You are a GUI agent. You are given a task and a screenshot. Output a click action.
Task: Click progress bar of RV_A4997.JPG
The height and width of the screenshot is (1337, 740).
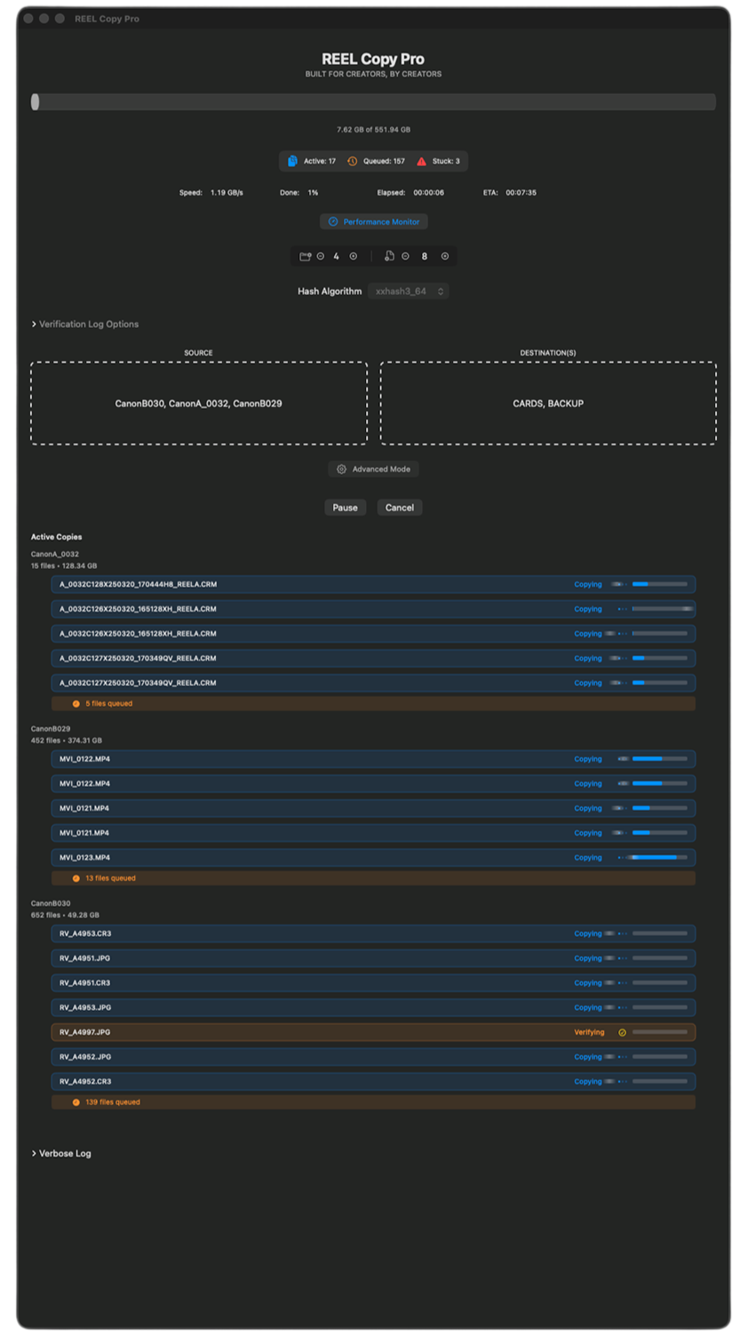(x=660, y=1032)
